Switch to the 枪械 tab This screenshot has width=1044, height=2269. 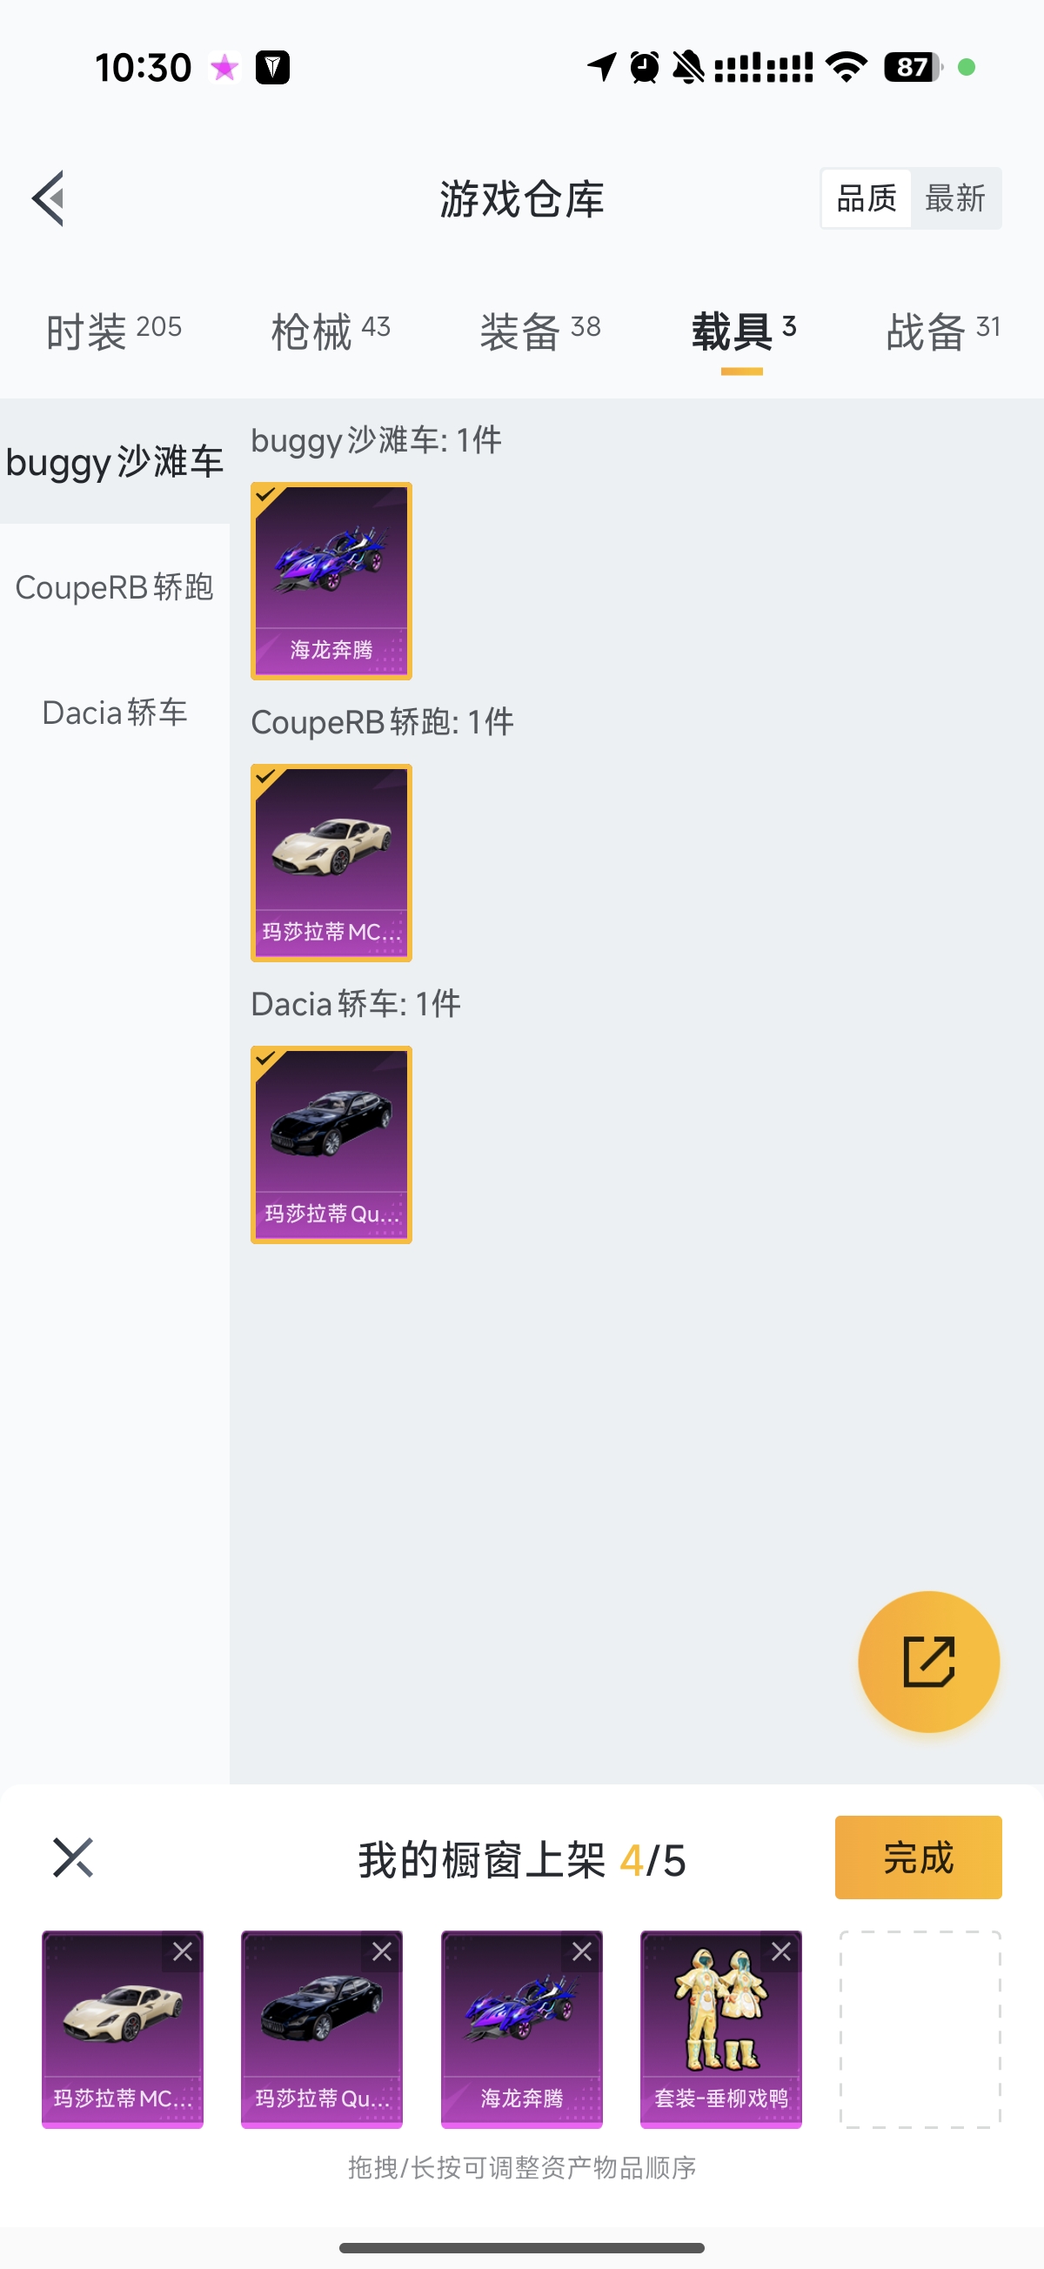click(x=331, y=331)
